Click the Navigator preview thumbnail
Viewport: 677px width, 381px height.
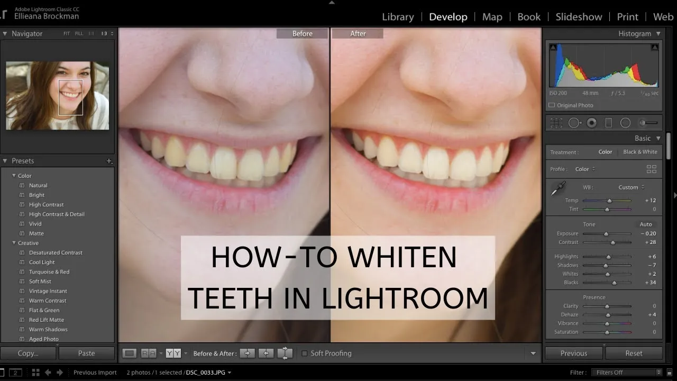click(58, 96)
